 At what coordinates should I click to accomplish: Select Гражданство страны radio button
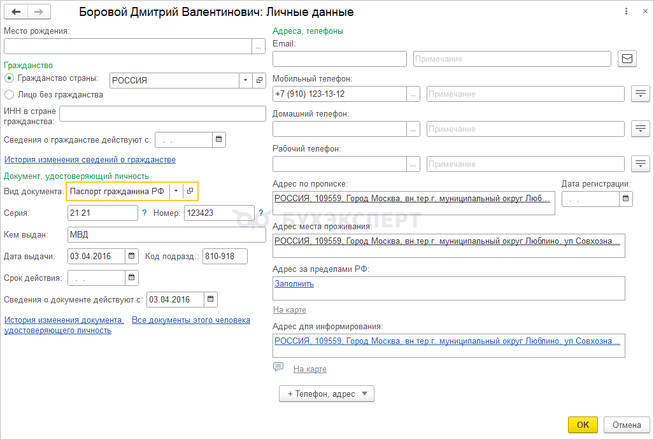(x=10, y=78)
